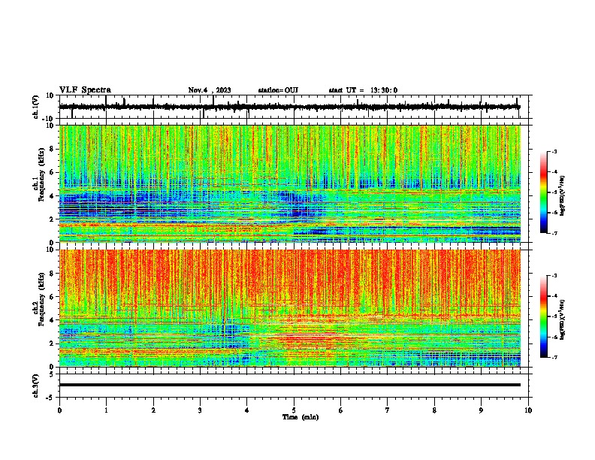Click the ch.2 frequency '4' tick label
595x460 pixels.
click(53, 320)
